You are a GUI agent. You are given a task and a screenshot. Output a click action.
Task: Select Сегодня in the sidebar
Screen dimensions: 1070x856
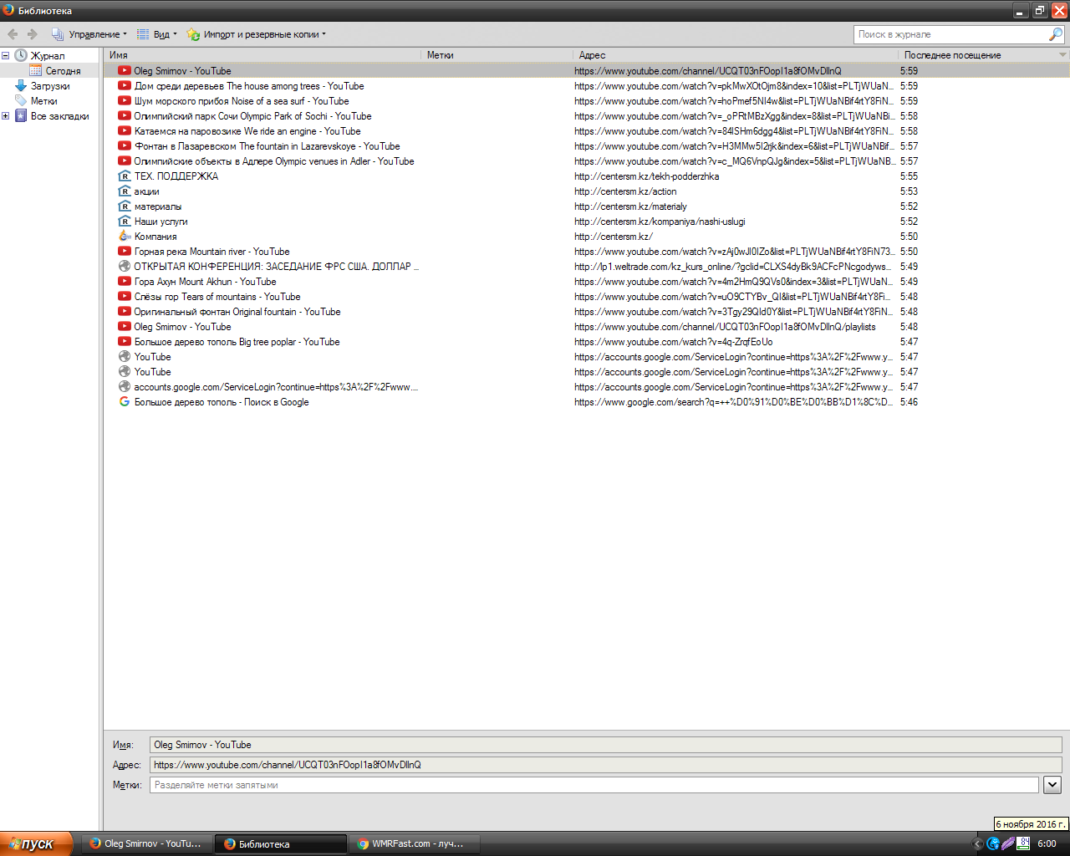(63, 71)
